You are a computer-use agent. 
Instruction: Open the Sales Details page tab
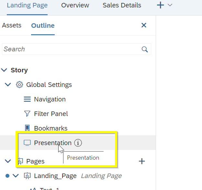pyautogui.click(x=122, y=5)
